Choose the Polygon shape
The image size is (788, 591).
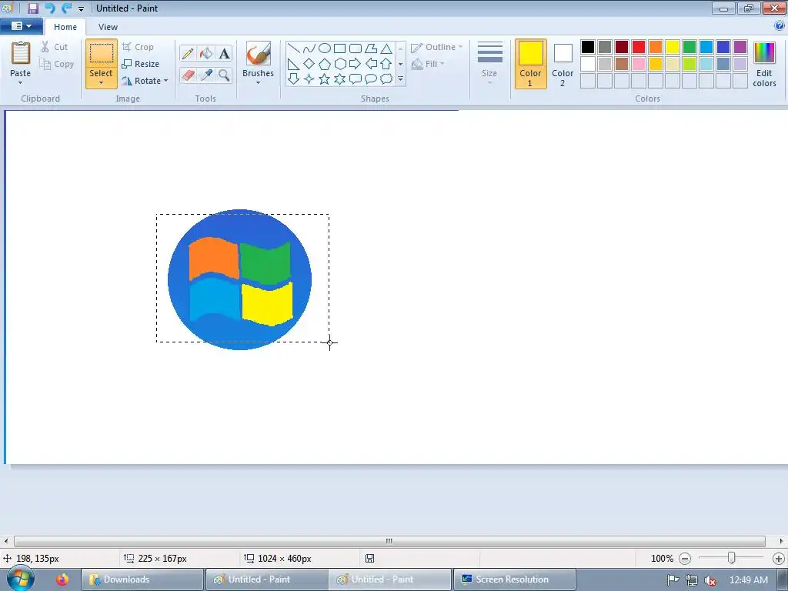(x=371, y=48)
